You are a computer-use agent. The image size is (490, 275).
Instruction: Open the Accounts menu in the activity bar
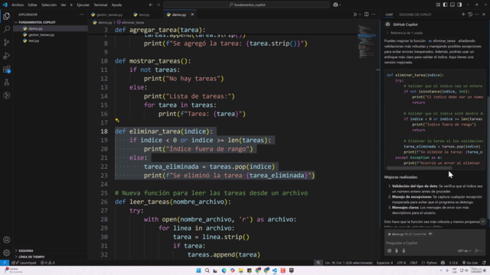point(7,239)
